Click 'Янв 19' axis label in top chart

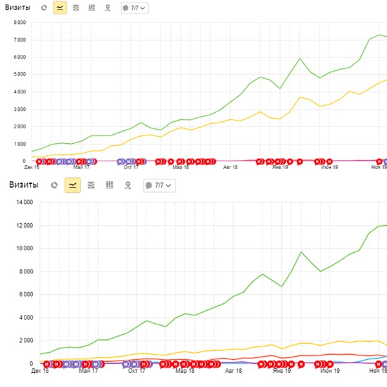tap(280, 167)
